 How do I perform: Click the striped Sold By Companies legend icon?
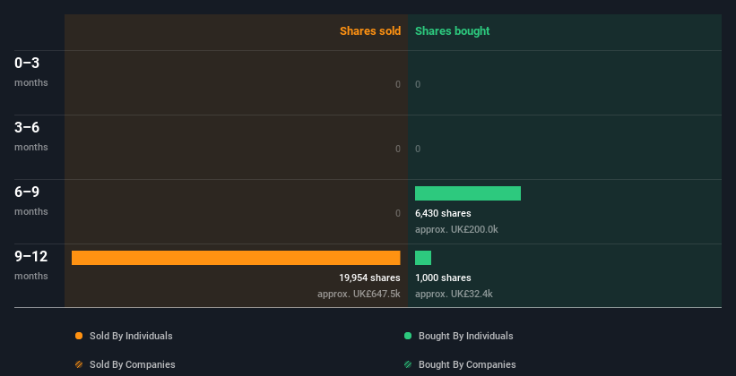tap(79, 364)
